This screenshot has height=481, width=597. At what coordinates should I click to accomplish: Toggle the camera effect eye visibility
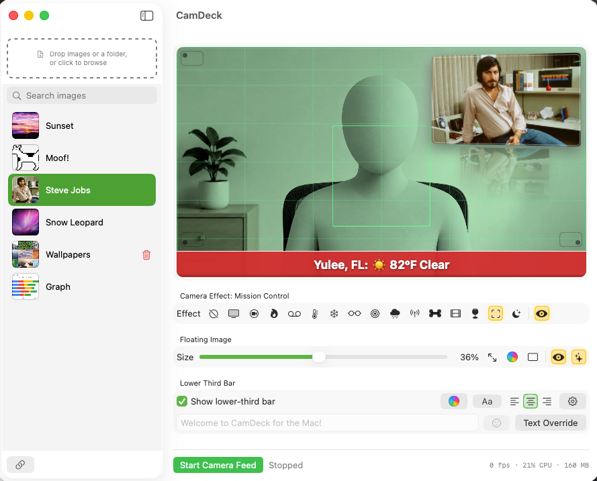click(x=541, y=314)
